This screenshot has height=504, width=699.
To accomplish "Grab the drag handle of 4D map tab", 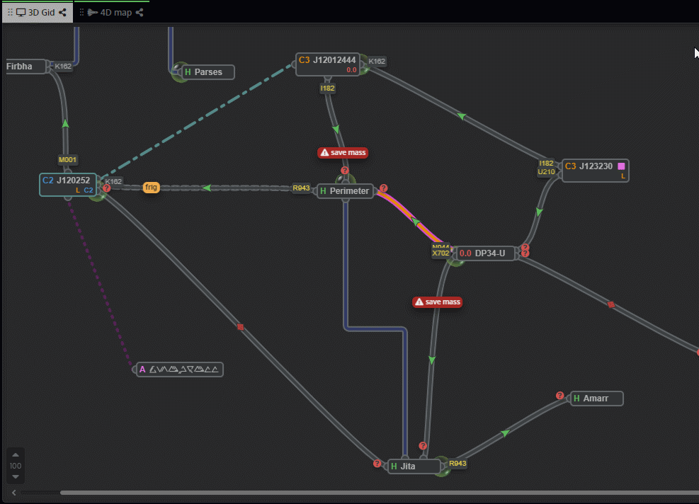I will (81, 13).
